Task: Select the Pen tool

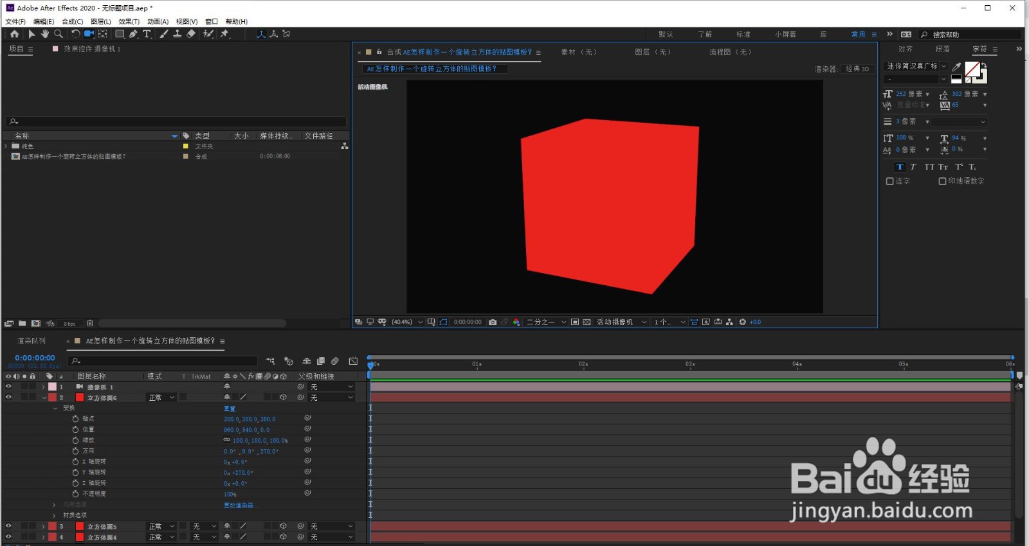Action: 133,34
